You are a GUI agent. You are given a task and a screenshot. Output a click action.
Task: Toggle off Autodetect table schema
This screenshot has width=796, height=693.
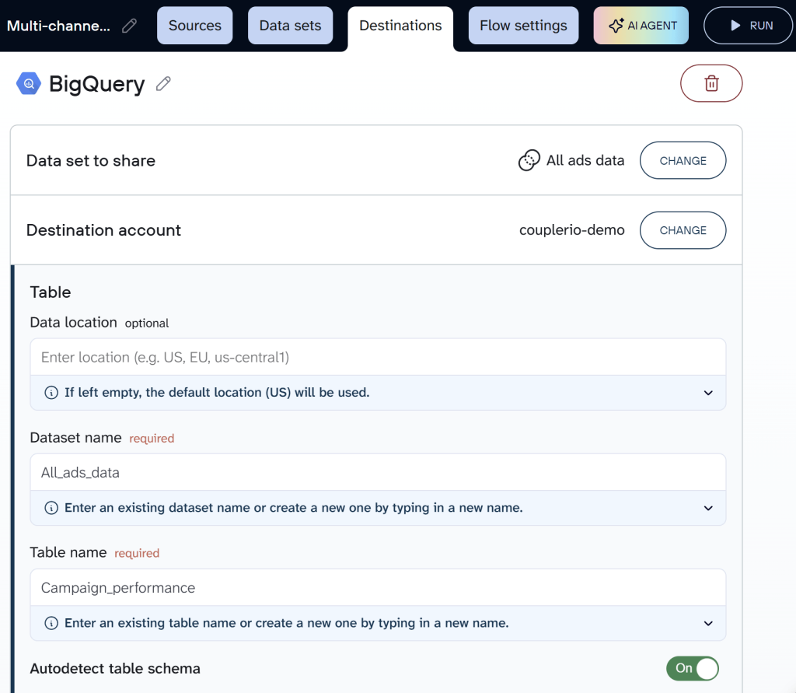click(692, 668)
